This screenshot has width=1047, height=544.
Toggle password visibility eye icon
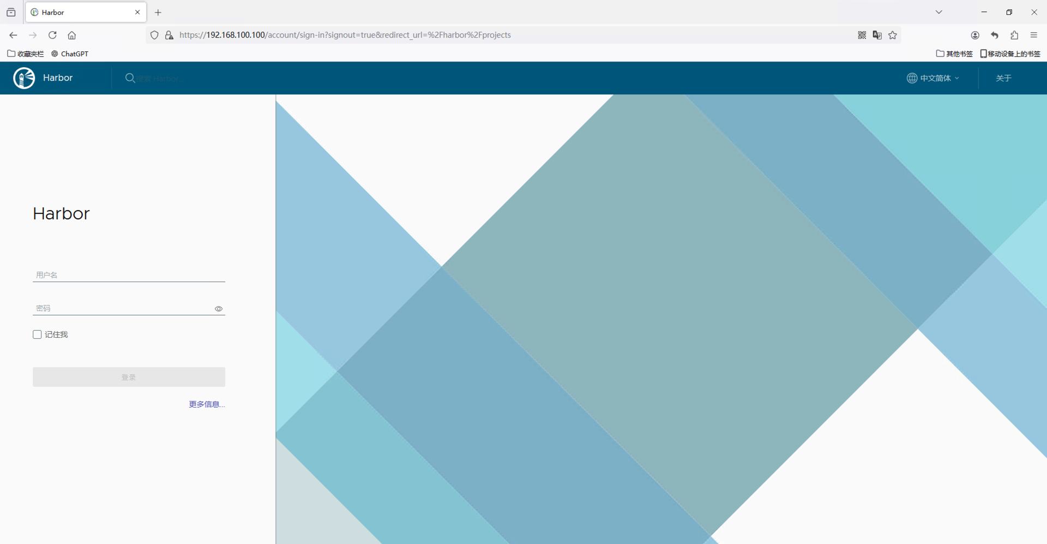(x=219, y=309)
